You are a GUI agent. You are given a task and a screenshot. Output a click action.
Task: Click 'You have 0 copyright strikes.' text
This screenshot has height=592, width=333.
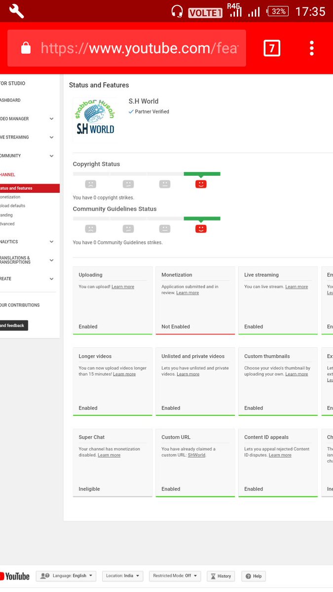[x=103, y=198]
